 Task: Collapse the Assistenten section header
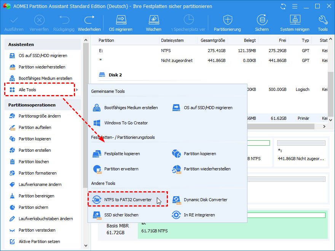point(43,44)
